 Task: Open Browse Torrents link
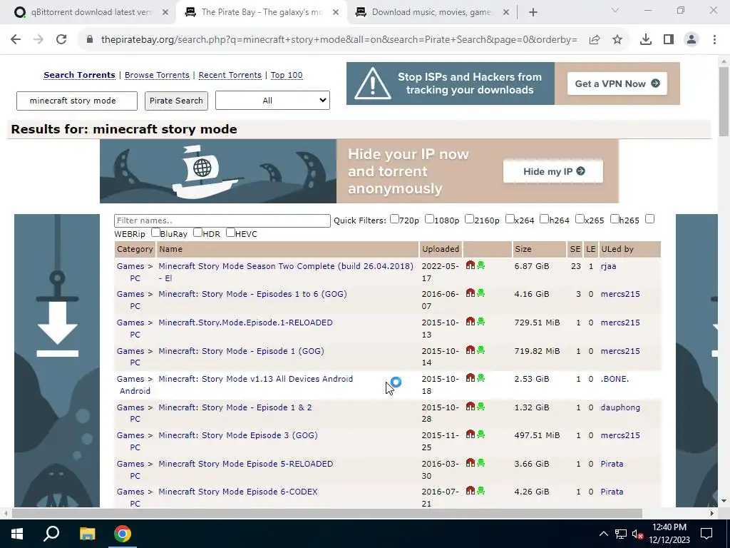157,75
